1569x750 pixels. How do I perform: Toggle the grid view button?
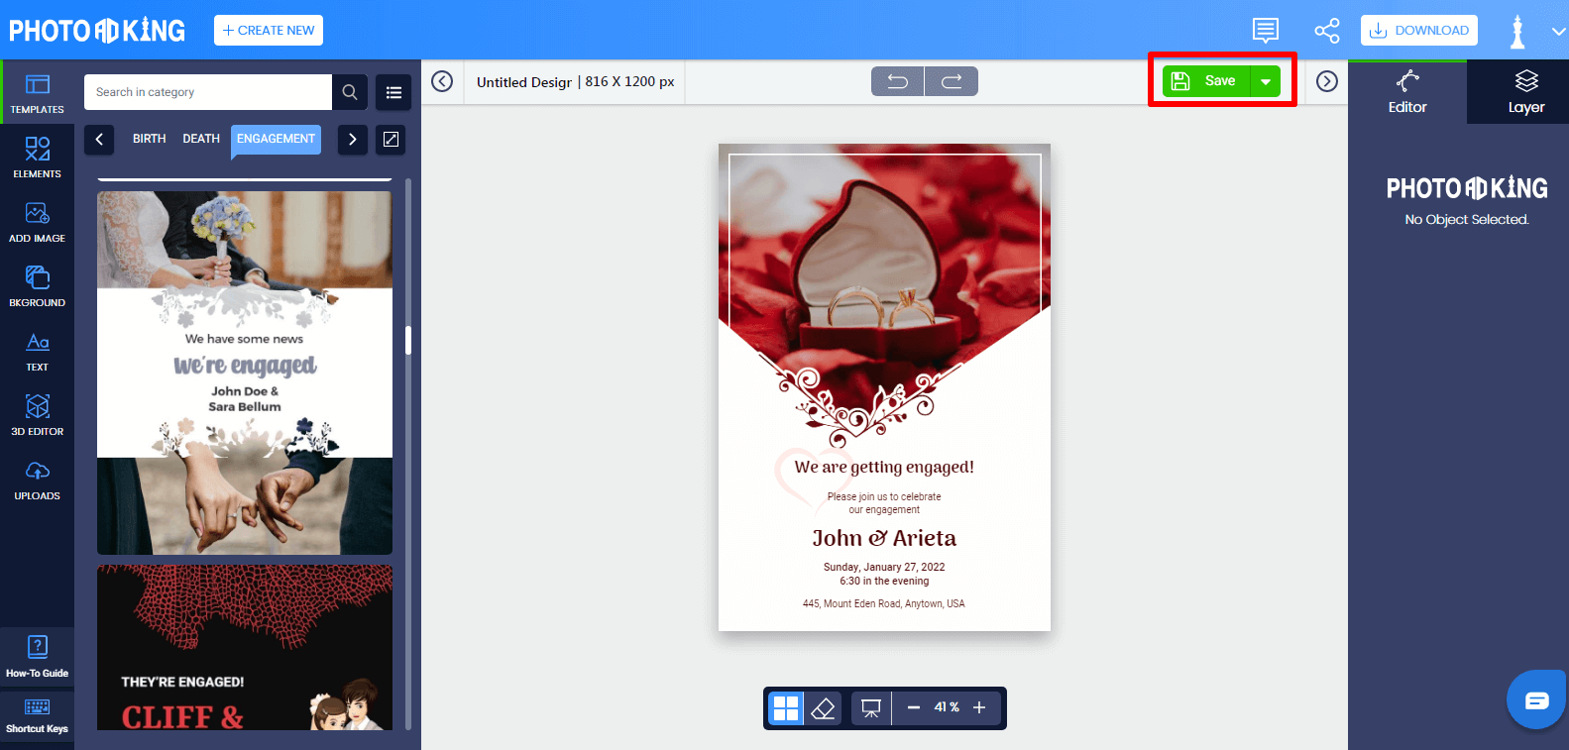click(786, 707)
